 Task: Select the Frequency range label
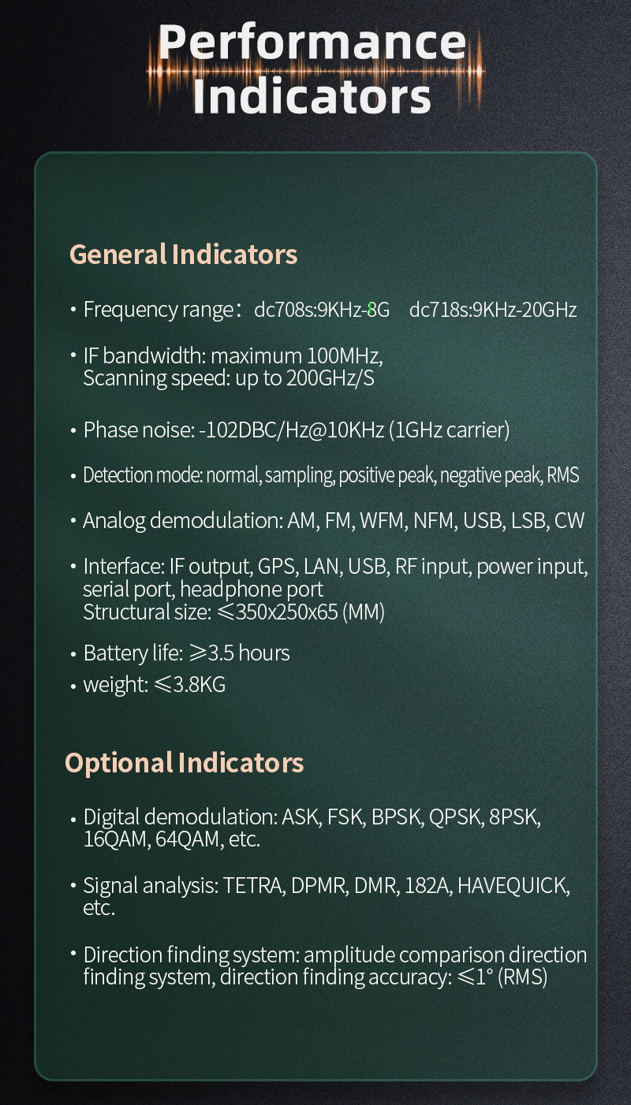click(x=157, y=310)
